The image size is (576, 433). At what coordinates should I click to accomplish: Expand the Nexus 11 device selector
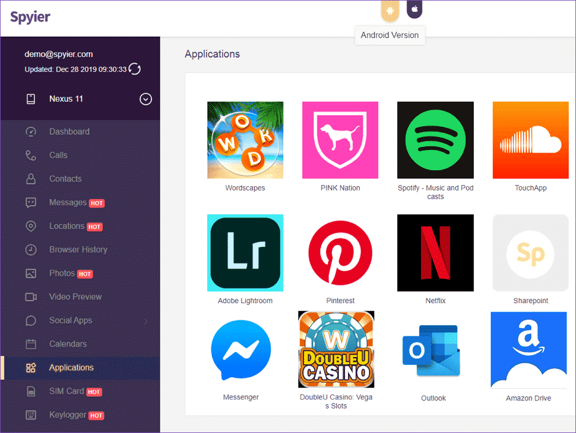(x=145, y=99)
